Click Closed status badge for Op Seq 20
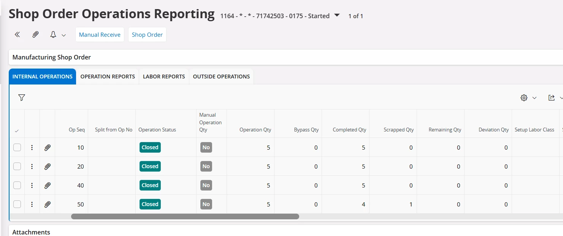Screen dimensions: 563x236 point(150,166)
